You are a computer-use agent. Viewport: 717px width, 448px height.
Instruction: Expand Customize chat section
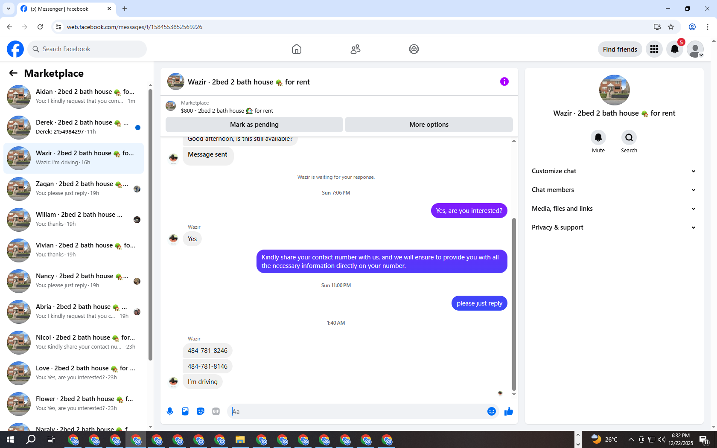[x=614, y=171]
